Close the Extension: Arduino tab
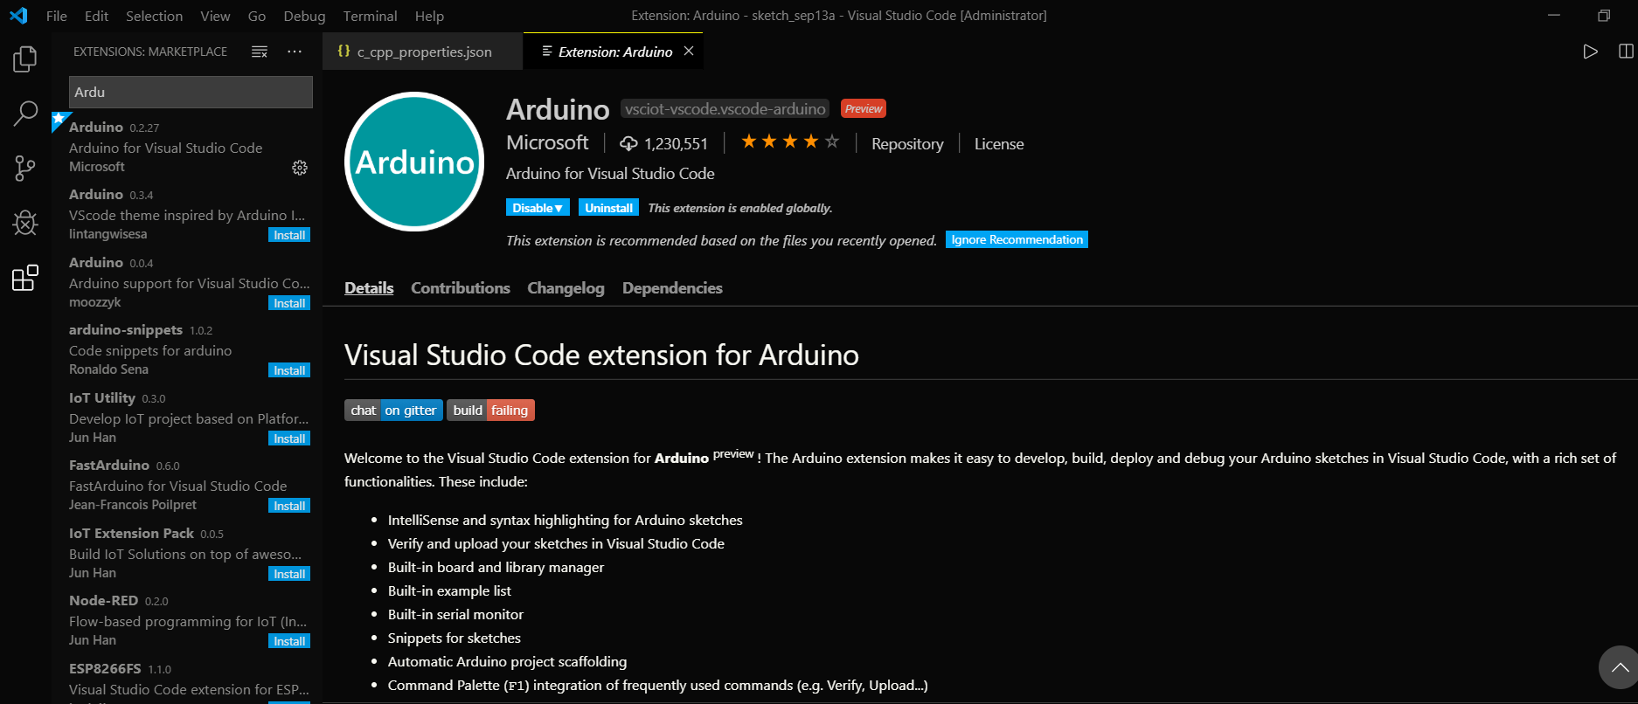This screenshot has width=1638, height=704. coord(689,52)
